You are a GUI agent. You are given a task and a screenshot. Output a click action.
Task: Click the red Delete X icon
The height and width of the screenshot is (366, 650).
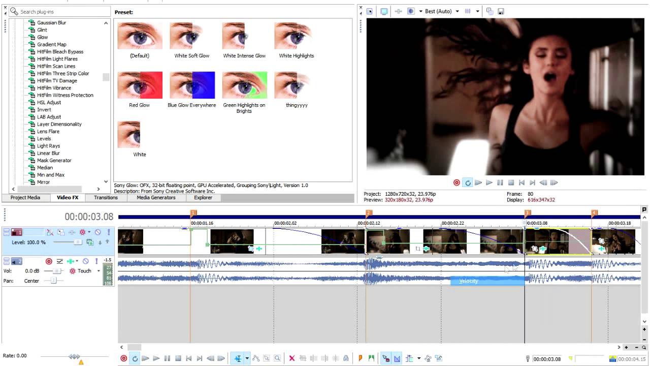292,358
